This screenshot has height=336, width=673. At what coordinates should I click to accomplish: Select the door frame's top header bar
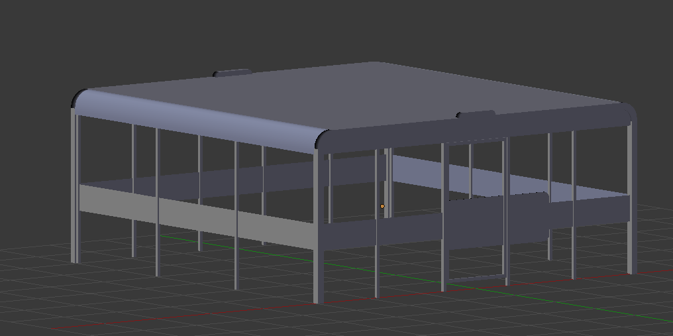coord(476,140)
